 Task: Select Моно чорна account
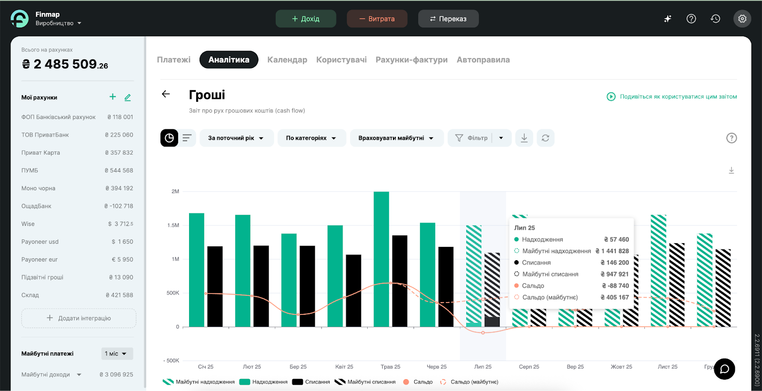pyautogui.click(x=77, y=188)
